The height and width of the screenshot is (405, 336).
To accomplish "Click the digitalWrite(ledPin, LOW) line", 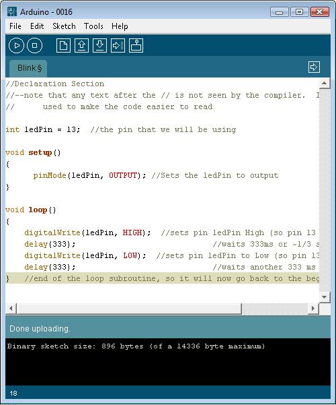I will (x=171, y=255).
